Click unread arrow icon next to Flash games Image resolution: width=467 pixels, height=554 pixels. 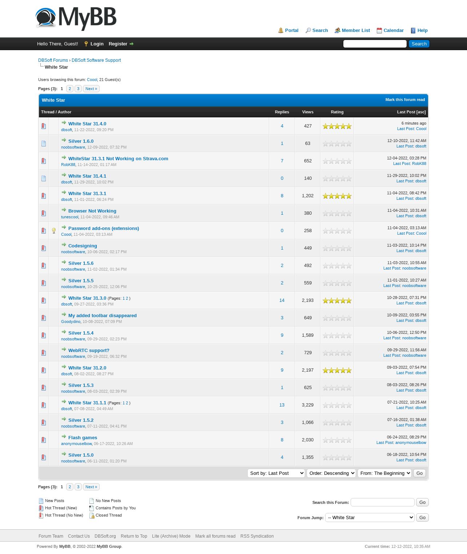pyautogui.click(x=64, y=437)
